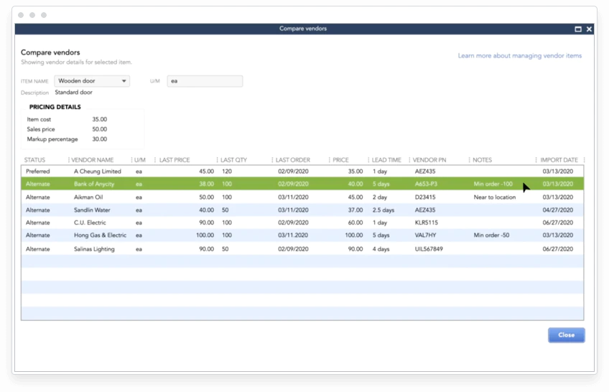Select the C.U. Electric vendor row
Image resolution: width=609 pixels, height=392 pixels.
click(302, 223)
